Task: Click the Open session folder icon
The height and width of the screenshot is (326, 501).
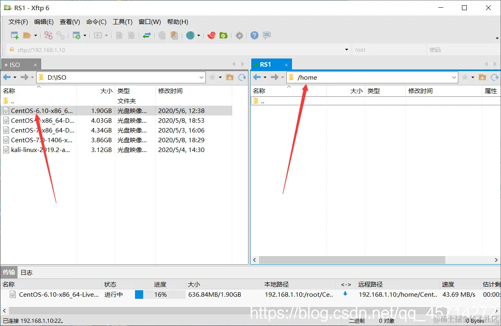Action: (27, 35)
